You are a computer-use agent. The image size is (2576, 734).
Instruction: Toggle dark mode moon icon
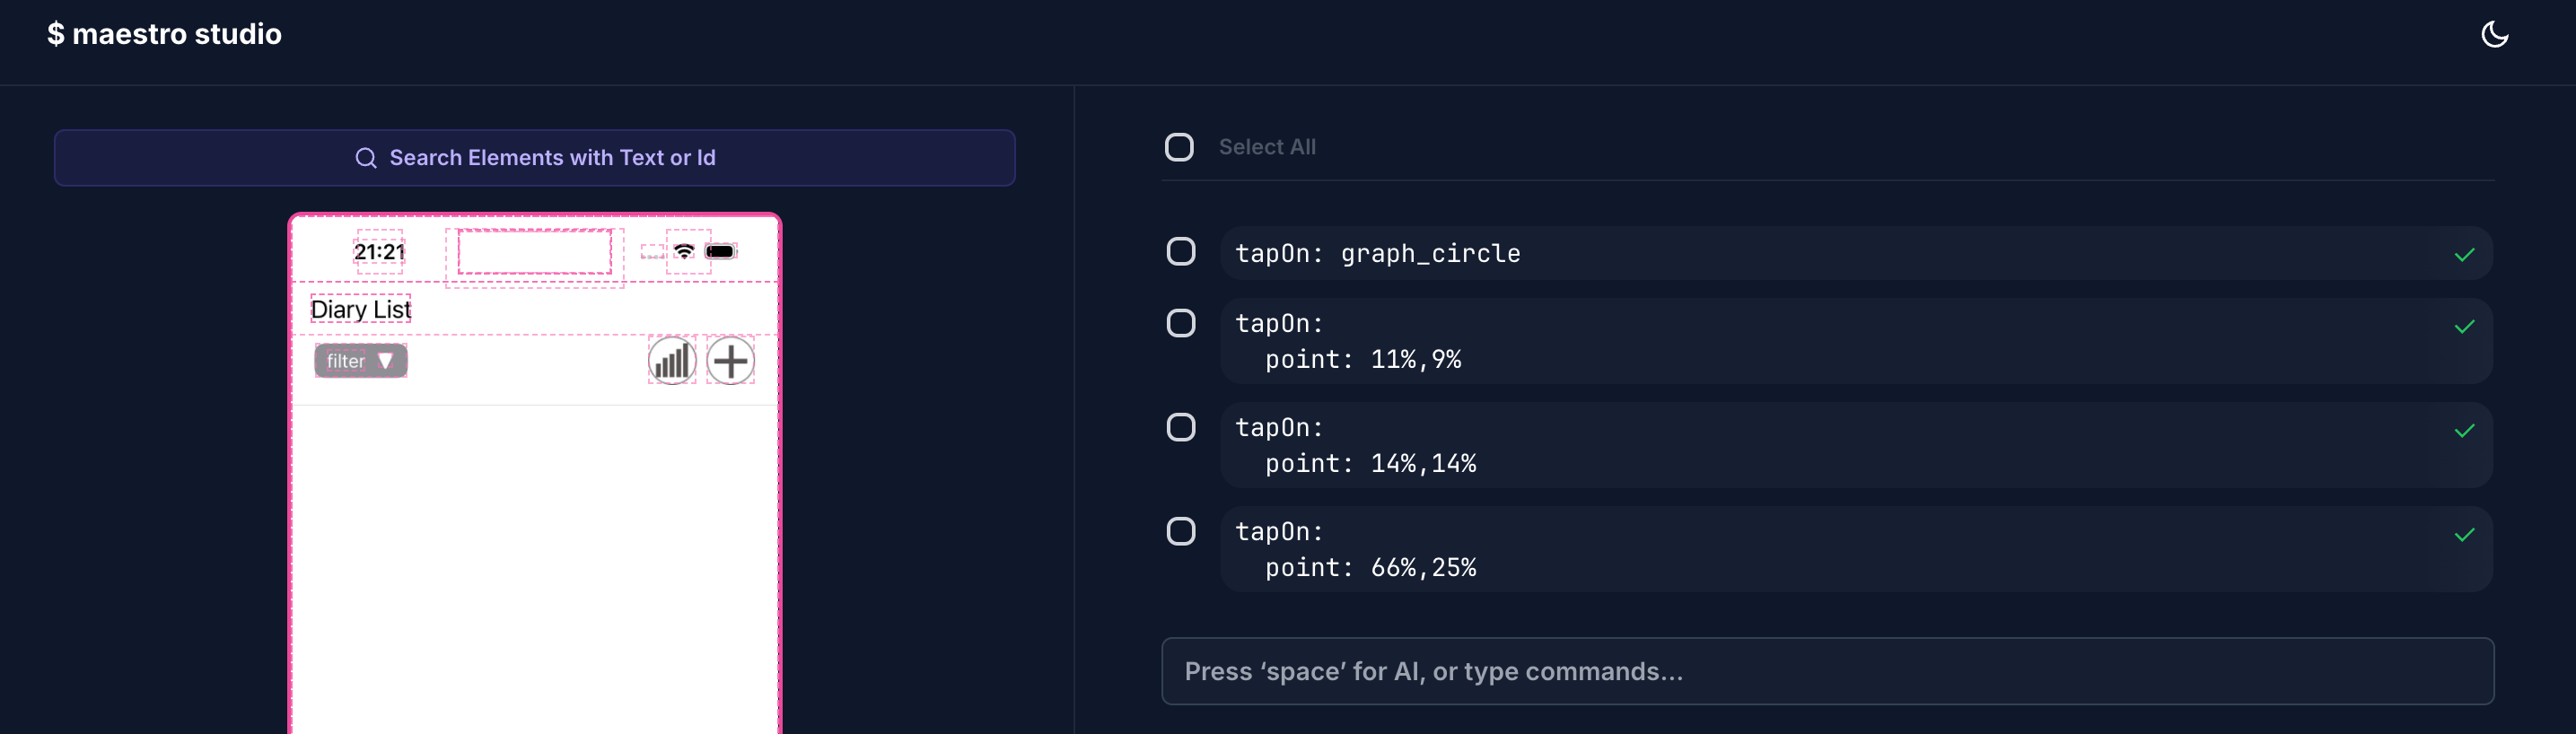pos(2494,35)
